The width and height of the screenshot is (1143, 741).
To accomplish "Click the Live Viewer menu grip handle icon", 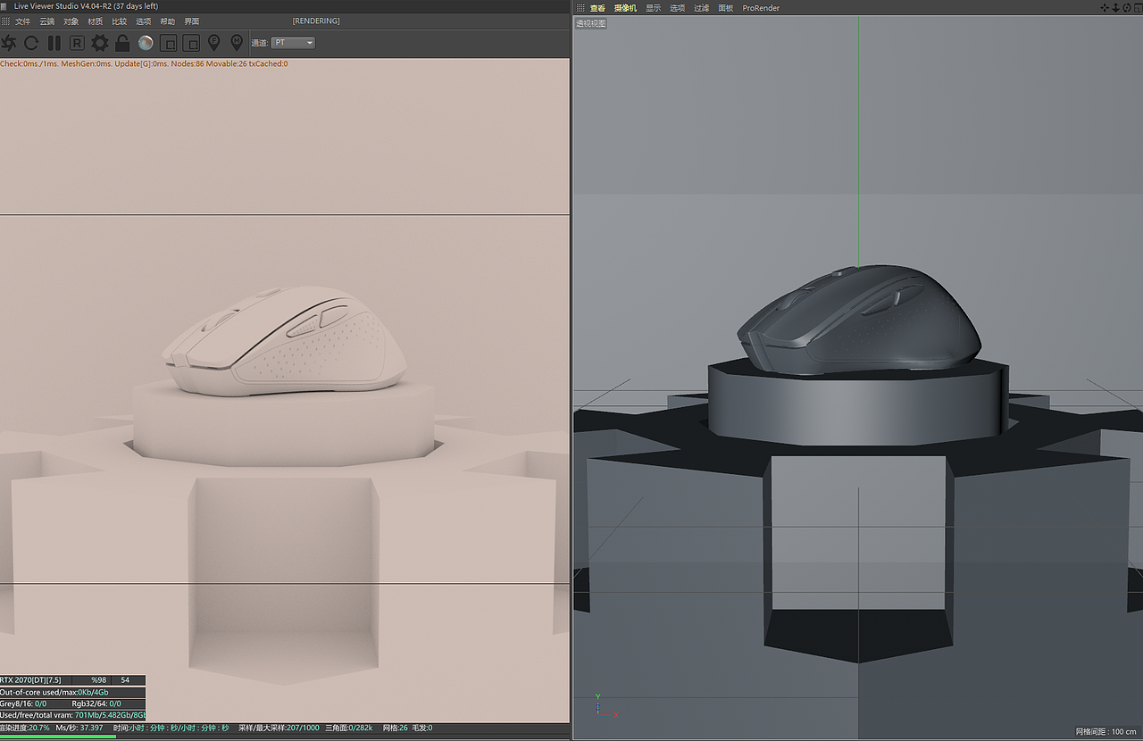I will pyautogui.click(x=5, y=21).
